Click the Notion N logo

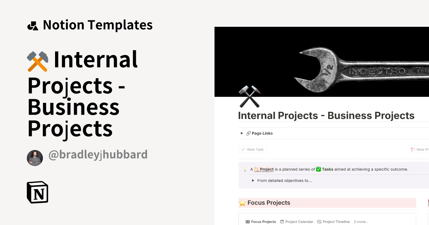click(37, 192)
